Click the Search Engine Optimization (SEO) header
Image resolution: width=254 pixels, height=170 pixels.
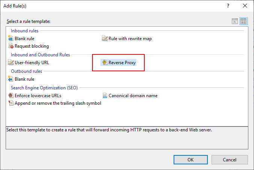click(x=44, y=88)
